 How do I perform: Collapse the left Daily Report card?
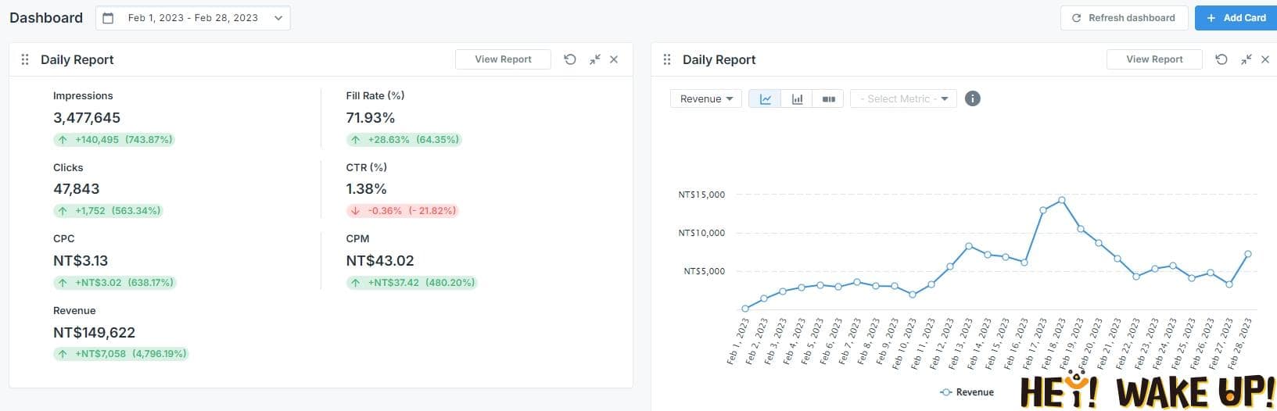[594, 59]
